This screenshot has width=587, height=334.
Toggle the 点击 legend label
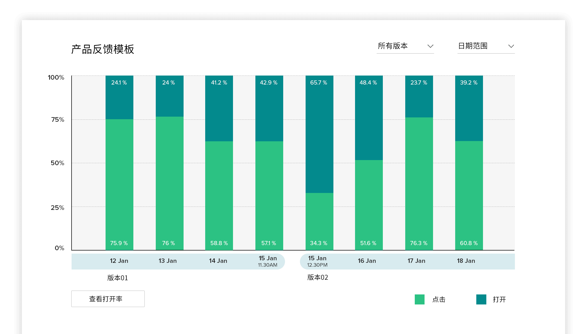point(439,300)
